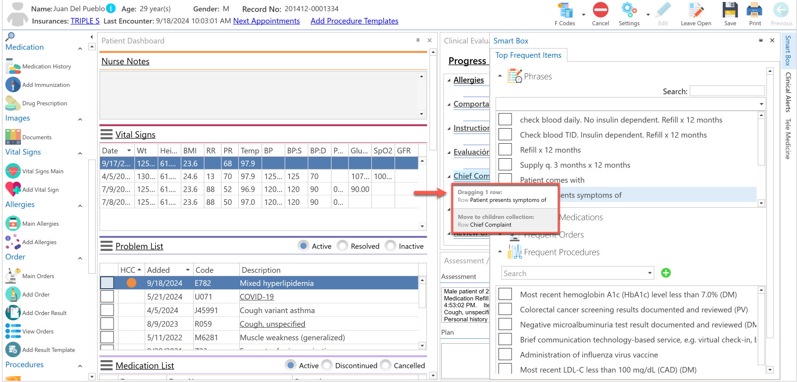The image size is (797, 382).
Task: Select Discontinued radio in Medication List
Action: click(x=327, y=365)
